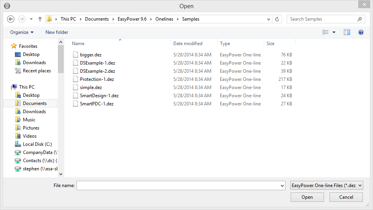Click the Type cell of SmartDesign-1.dez
Image resolution: width=373 pixels, height=210 pixels.
coord(240,96)
